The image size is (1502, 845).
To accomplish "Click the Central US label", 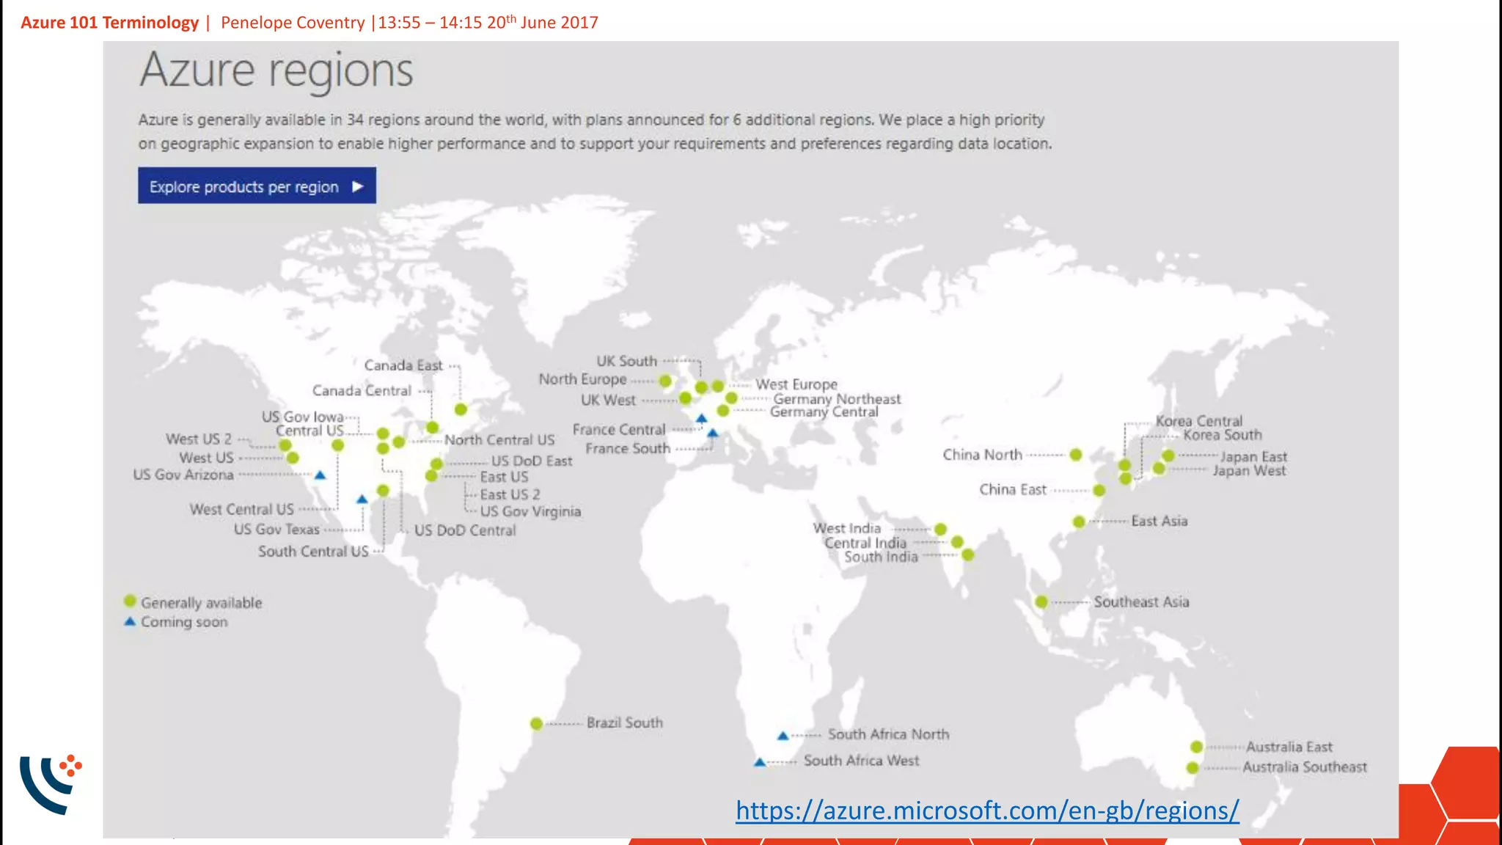I will [x=309, y=431].
